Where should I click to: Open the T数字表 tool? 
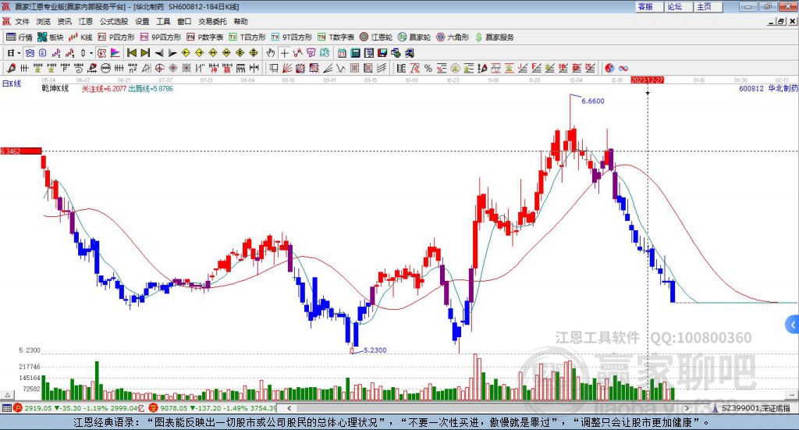click(336, 37)
